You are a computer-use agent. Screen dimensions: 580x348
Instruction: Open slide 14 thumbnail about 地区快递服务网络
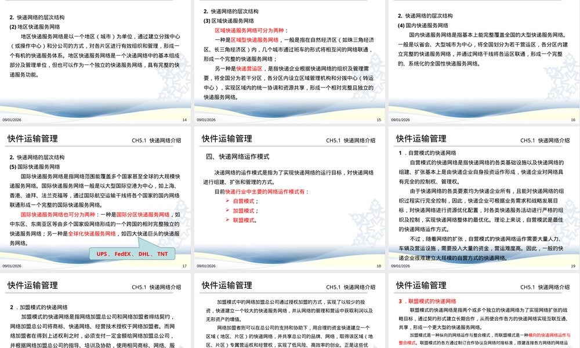96,61
